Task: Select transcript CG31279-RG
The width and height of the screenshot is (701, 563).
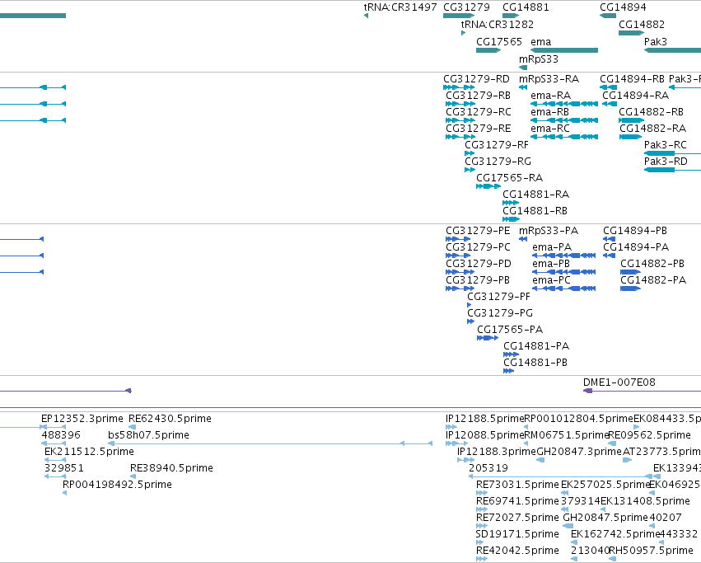Action: point(498,162)
